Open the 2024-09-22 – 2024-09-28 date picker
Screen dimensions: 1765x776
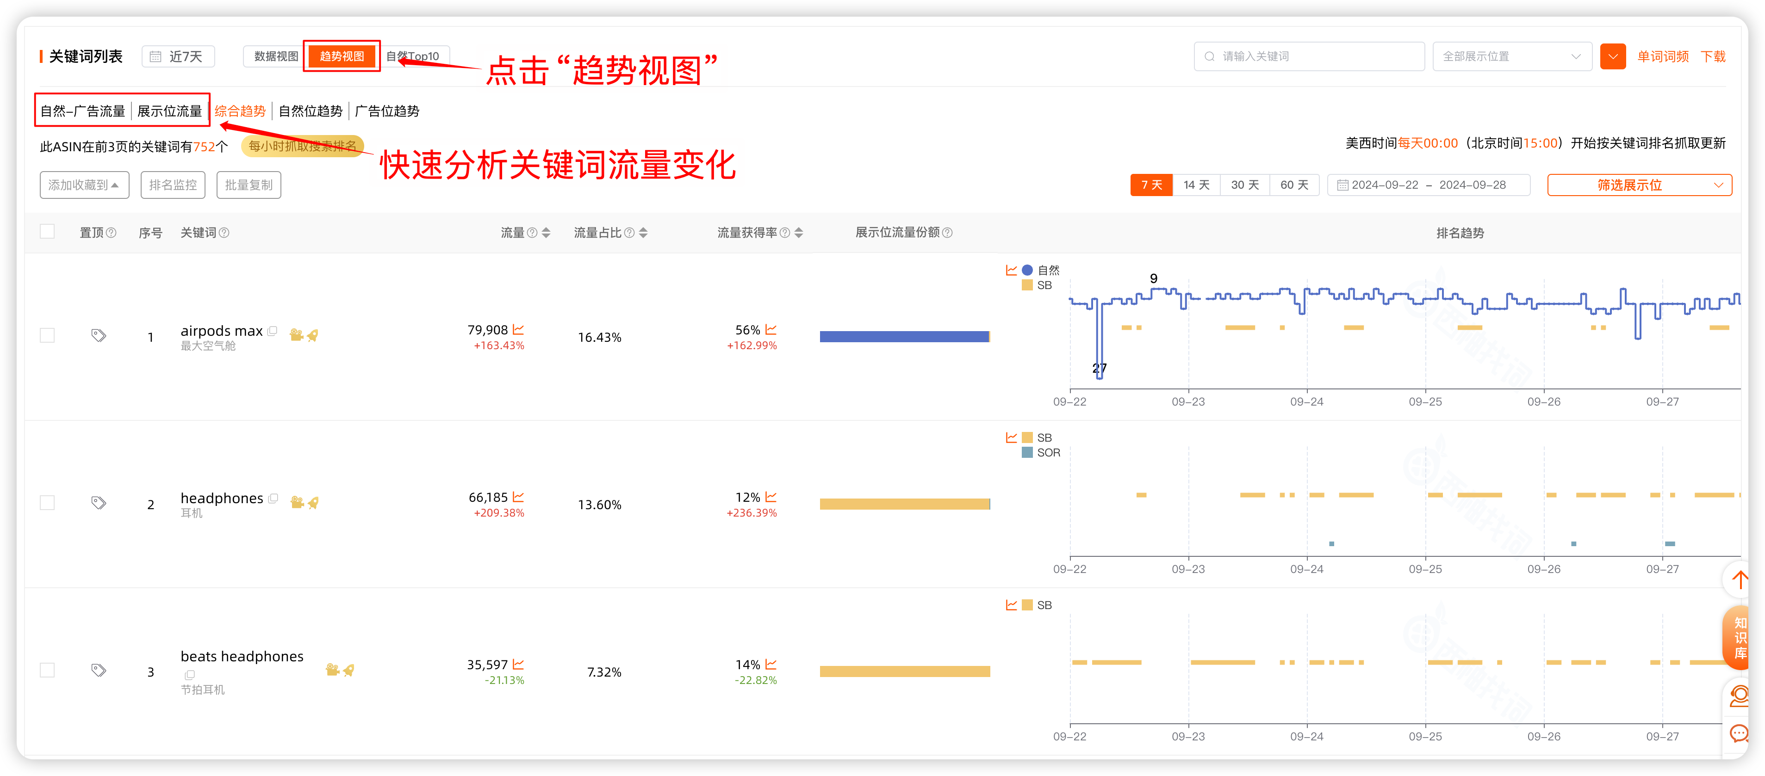tap(1429, 185)
